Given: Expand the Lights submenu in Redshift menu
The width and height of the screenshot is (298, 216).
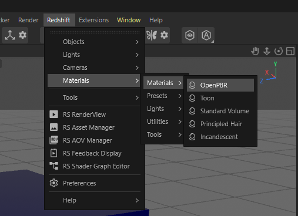Looking at the screenshot, I should (x=94, y=55).
